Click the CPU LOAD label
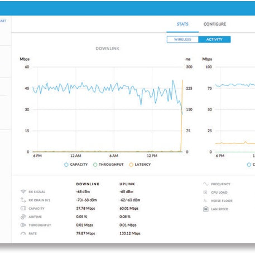The height and width of the screenshot is (255, 255). point(219,193)
